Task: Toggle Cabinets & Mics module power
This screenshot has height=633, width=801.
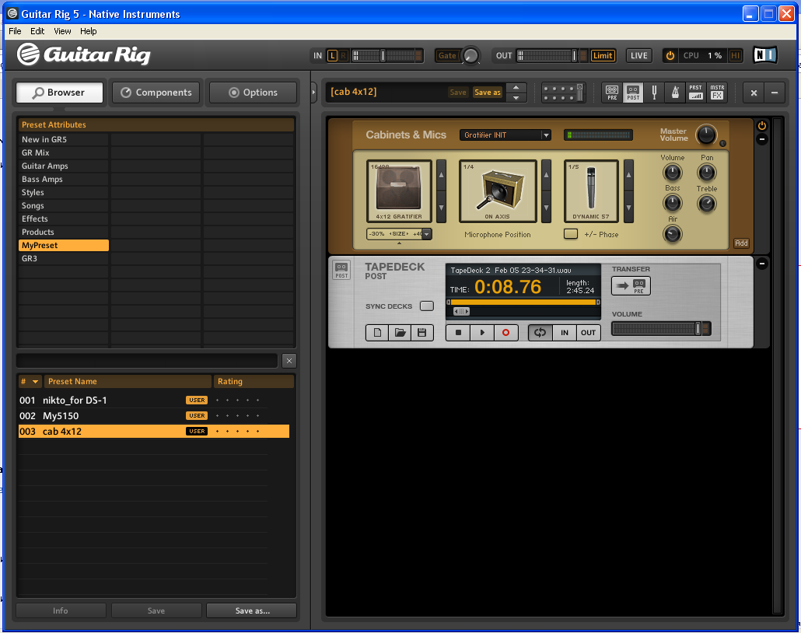Action: [x=761, y=126]
